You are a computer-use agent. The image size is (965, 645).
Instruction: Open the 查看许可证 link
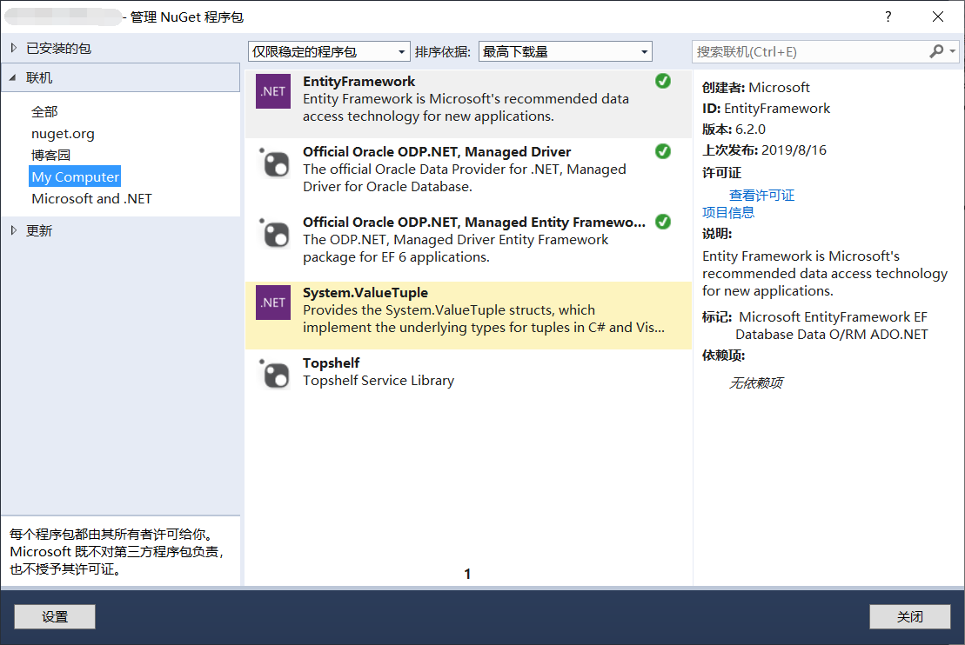point(762,196)
